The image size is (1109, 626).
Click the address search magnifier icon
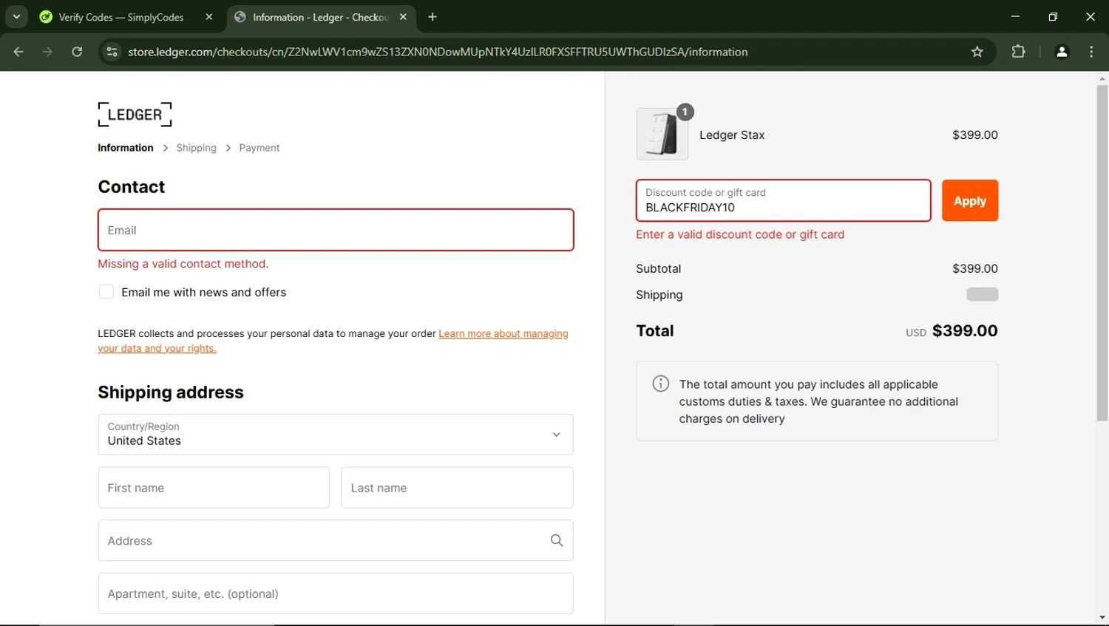[x=557, y=540]
